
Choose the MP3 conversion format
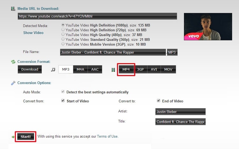pos(66,69)
